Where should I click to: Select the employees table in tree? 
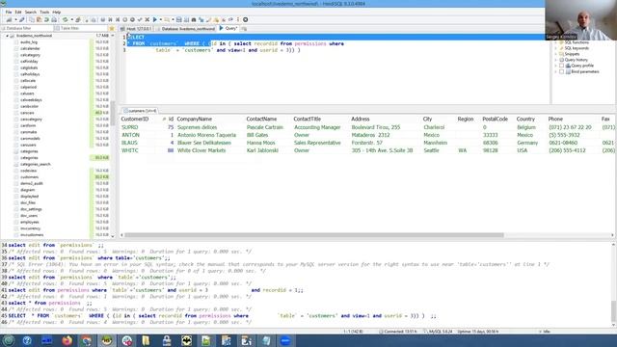coord(30,222)
